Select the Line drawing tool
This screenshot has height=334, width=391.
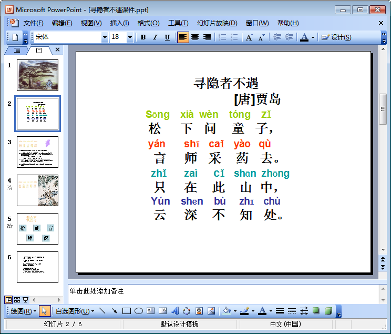point(102,311)
